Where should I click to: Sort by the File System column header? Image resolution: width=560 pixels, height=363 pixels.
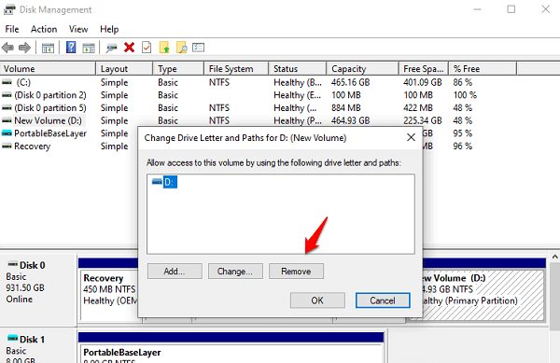236,68
